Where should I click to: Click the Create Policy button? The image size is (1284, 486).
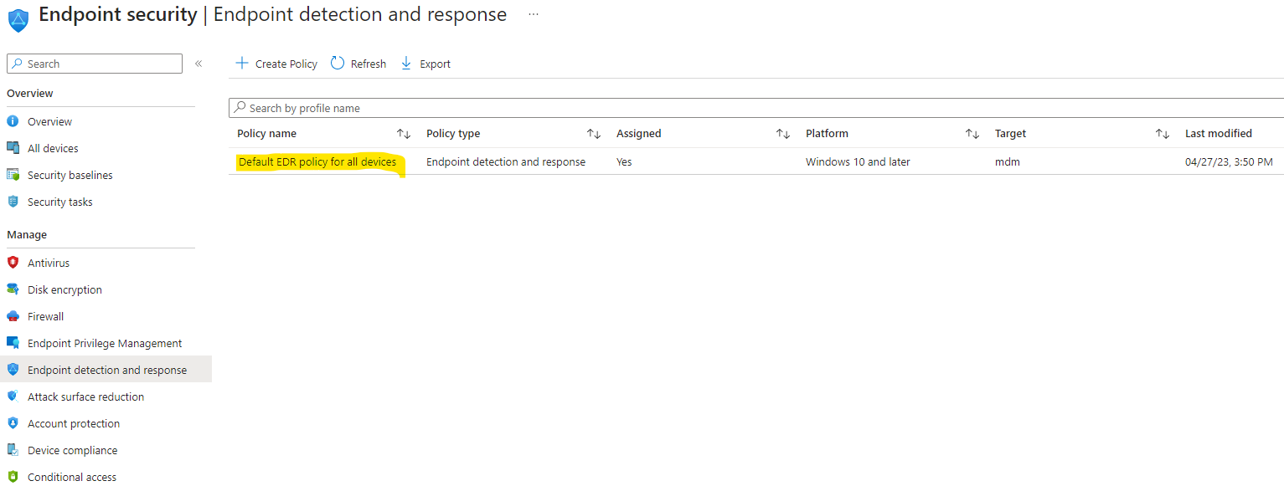276,64
